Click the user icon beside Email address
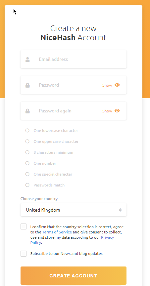150x286 pixels. point(27,60)
